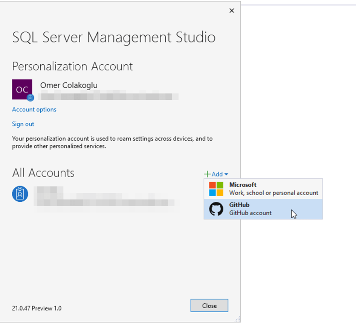The image size is (356, 327).
Task: Select the Microsoft menu entry title
Action: [x=243, y=185]
